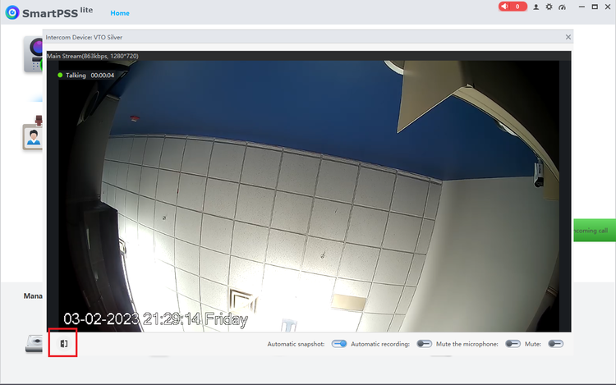Click the SmartPSS lite logo icon
616x385 pixels.
[12, 12]
